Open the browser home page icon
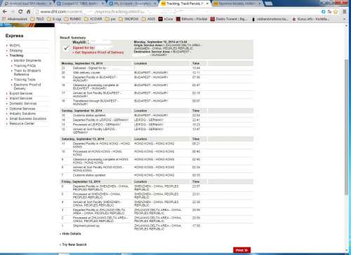The height and width of the screenshot is (255, 351). pyautogui.click(x=28, y=11)
